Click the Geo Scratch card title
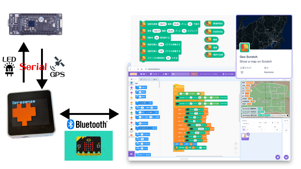Viewport: 301px width, 169px height. (x=248, y=57)
